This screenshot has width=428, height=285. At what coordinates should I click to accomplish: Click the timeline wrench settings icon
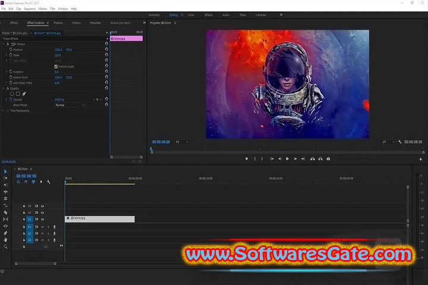pyautogui.click(x=49, y=182)
